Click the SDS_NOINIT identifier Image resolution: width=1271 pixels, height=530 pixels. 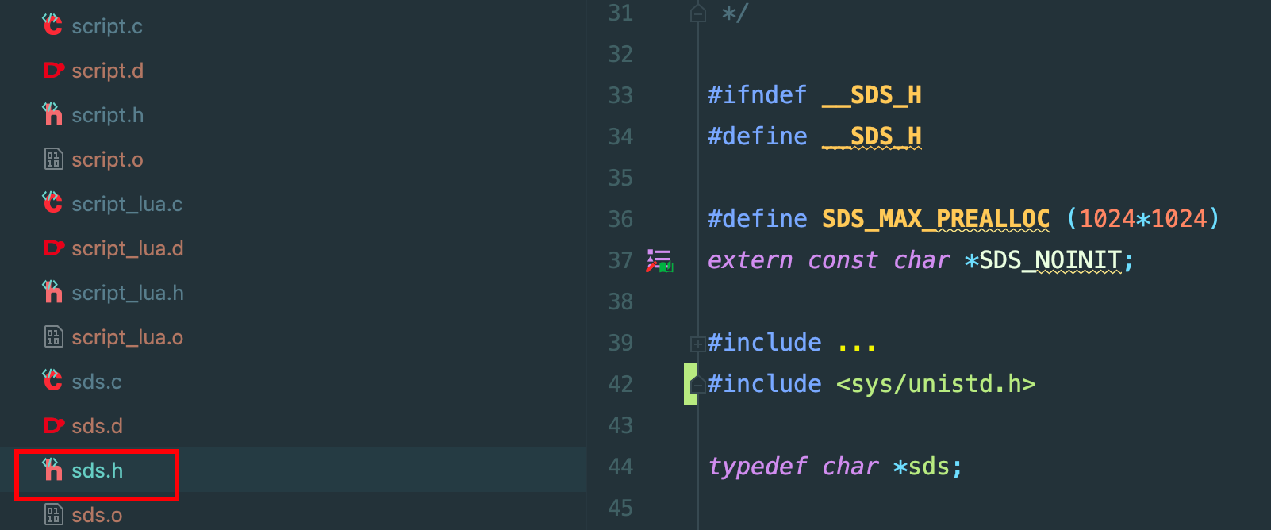[1050, 260]
